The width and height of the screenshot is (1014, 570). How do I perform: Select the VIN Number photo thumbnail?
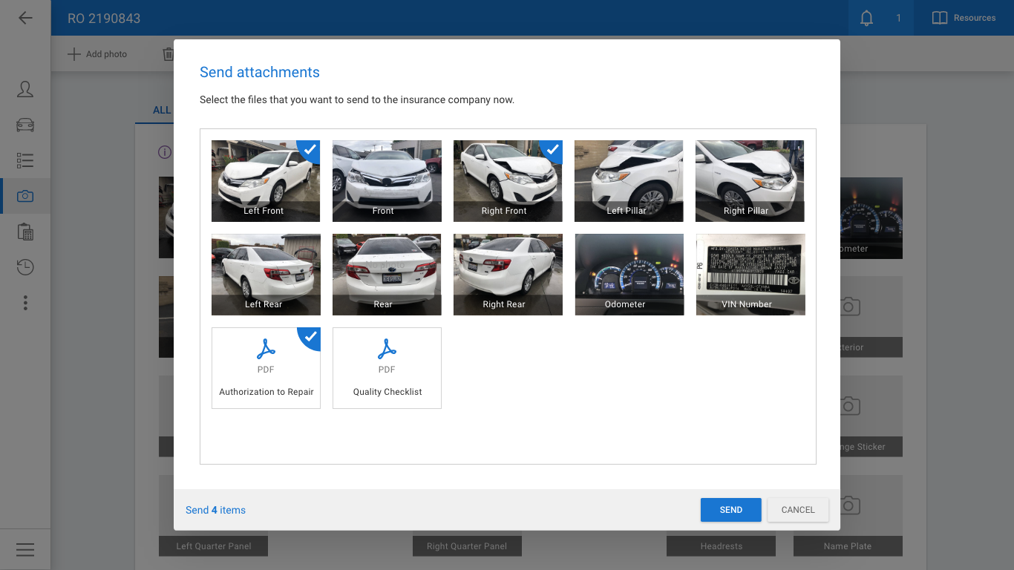(750, 275)
